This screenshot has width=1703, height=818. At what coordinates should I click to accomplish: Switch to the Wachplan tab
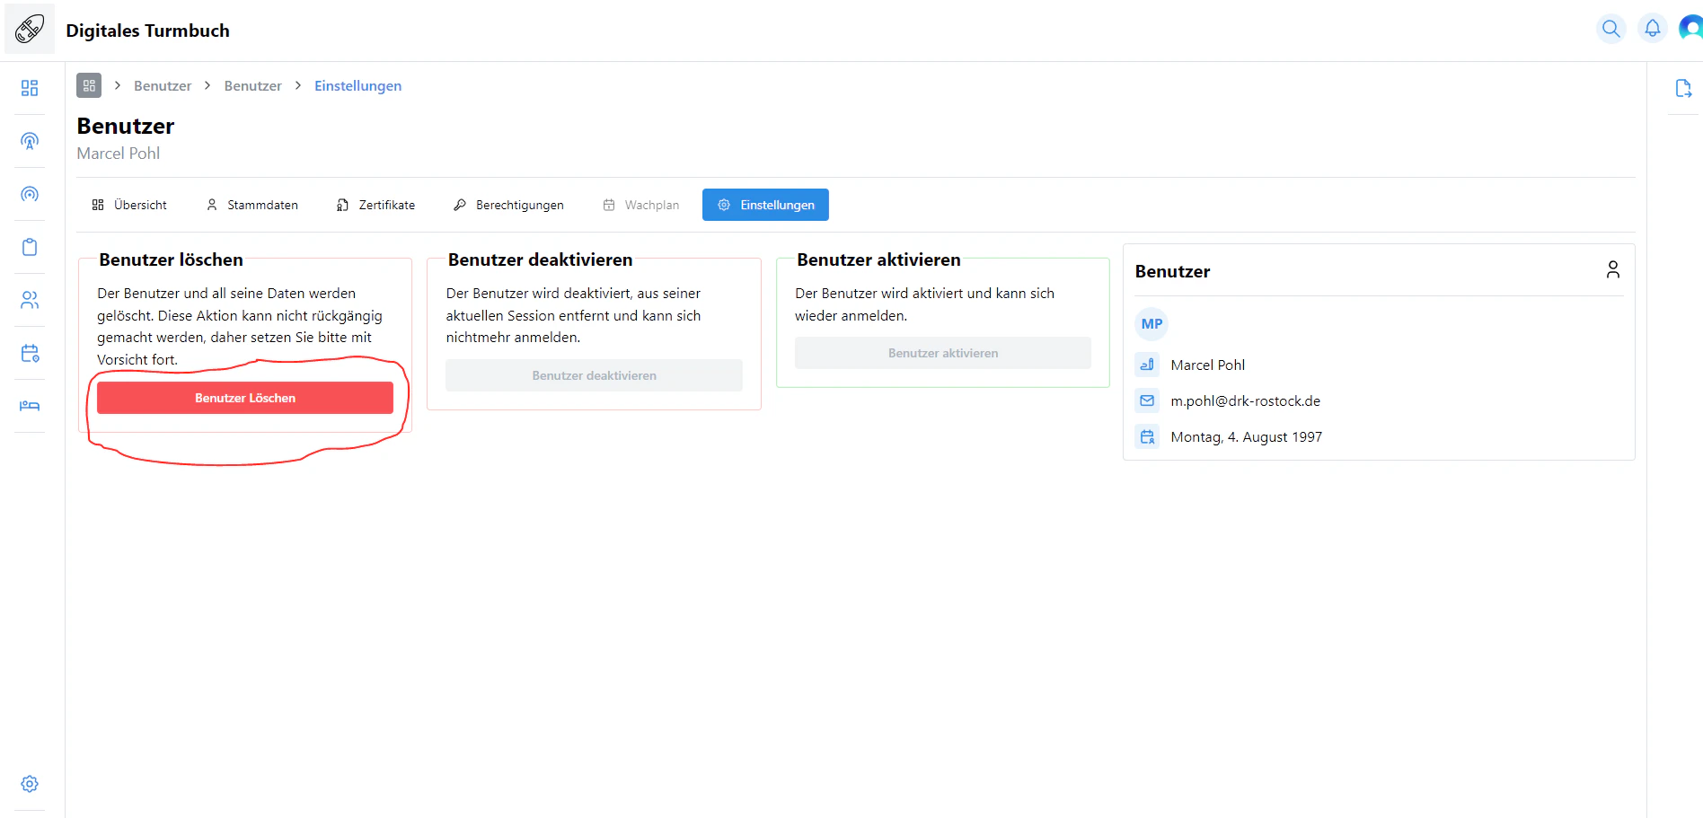[x=641, y=205]
